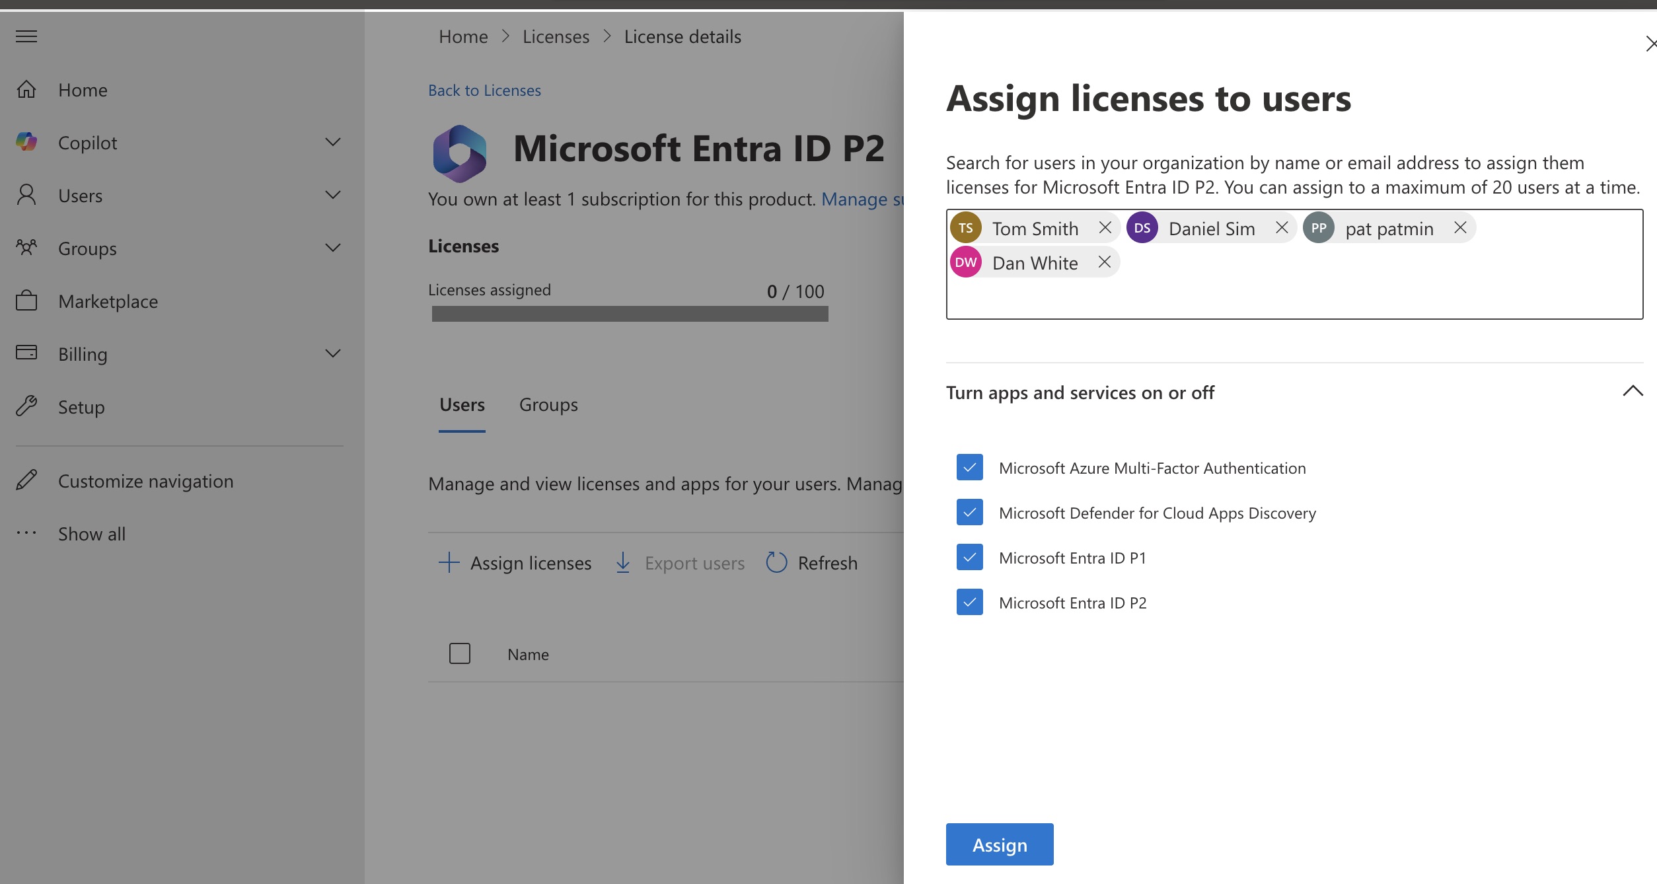This screenshot has width=1657, height=884.
Task: Remove Tom Smith from selected users
Action: 1105,227
